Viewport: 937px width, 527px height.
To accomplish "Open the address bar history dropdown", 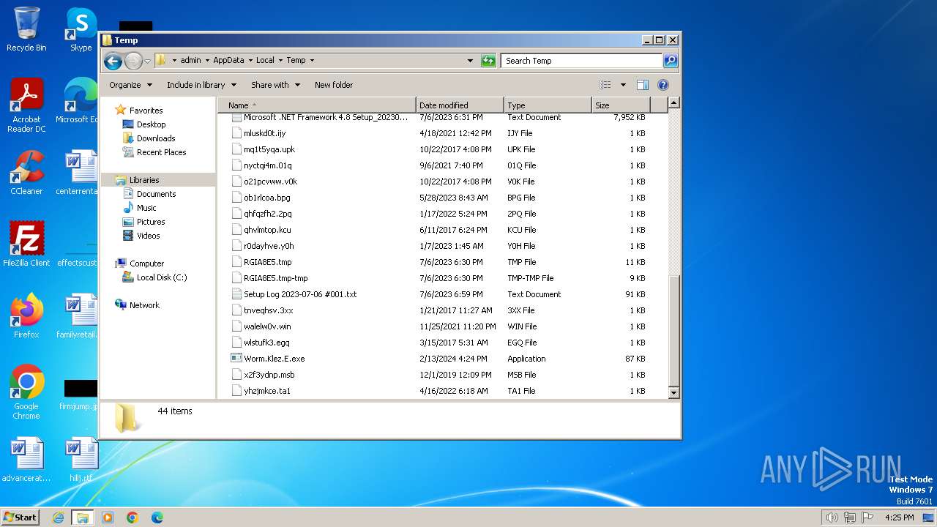I will [x=470, y=61].
